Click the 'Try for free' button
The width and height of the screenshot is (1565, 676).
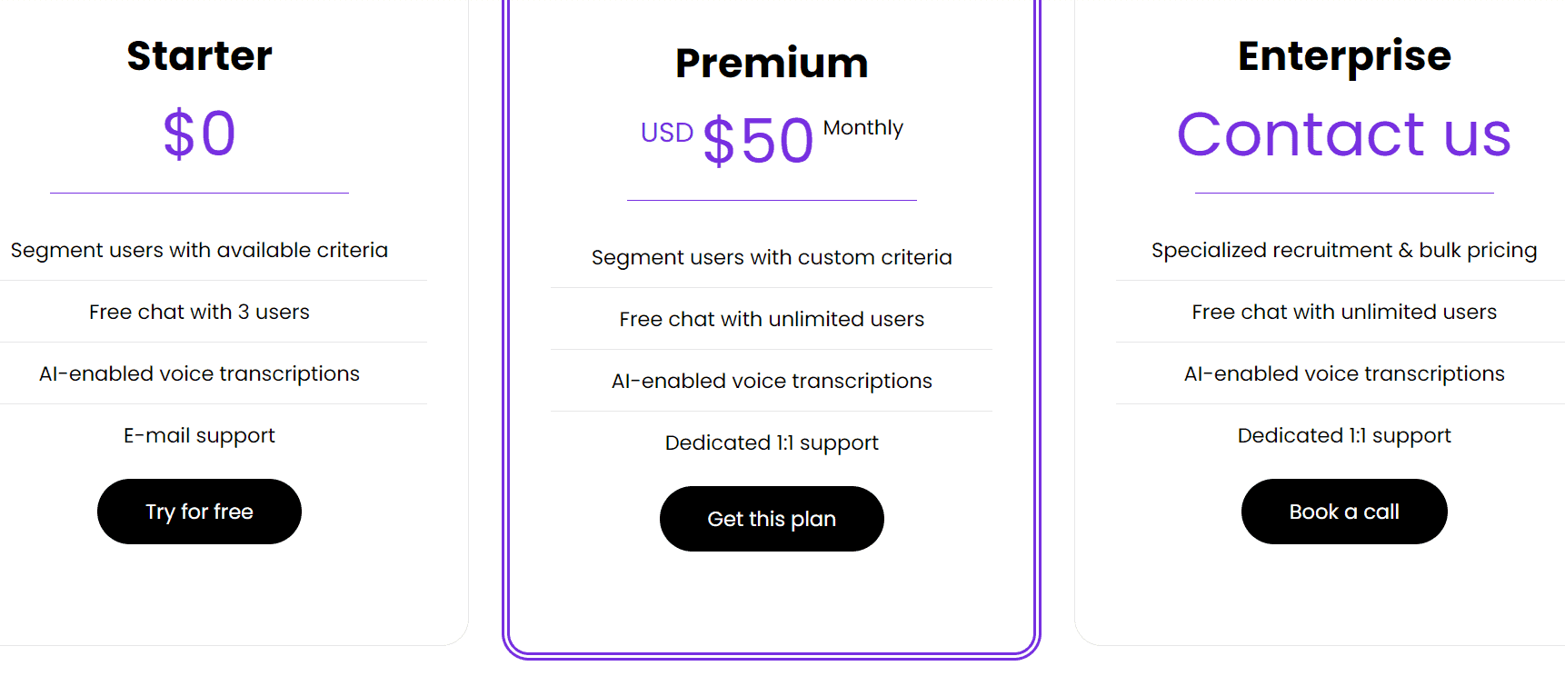[199, 512]
